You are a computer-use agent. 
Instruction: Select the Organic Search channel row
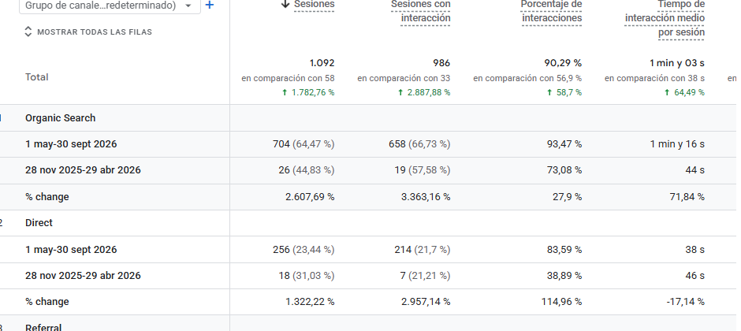61,118
